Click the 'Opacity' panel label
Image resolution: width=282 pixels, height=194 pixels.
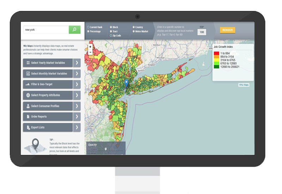(92, 145)
